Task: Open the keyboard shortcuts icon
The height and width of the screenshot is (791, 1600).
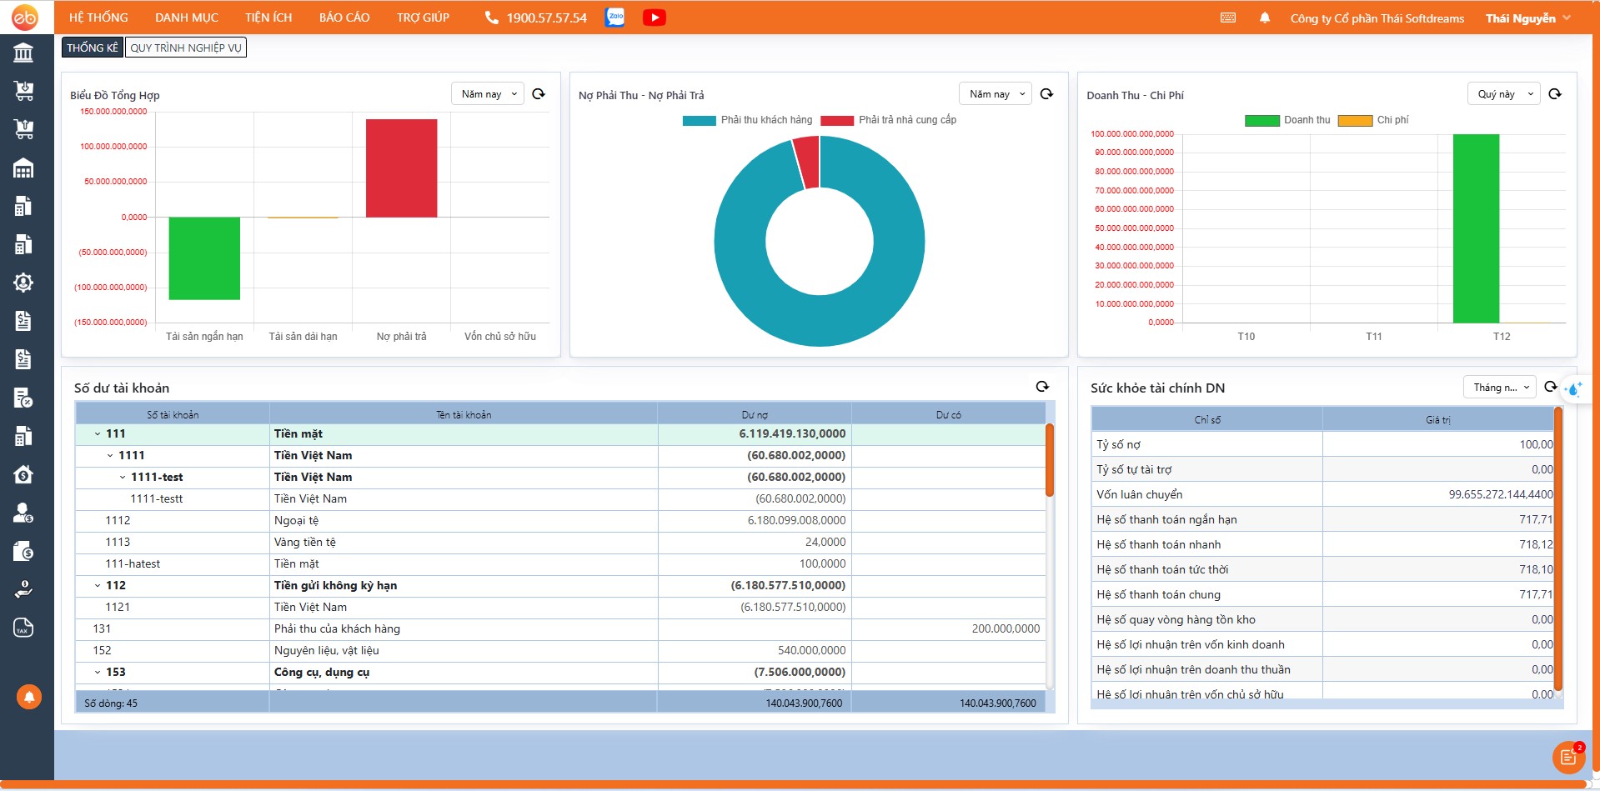Action: (1227, 18)
